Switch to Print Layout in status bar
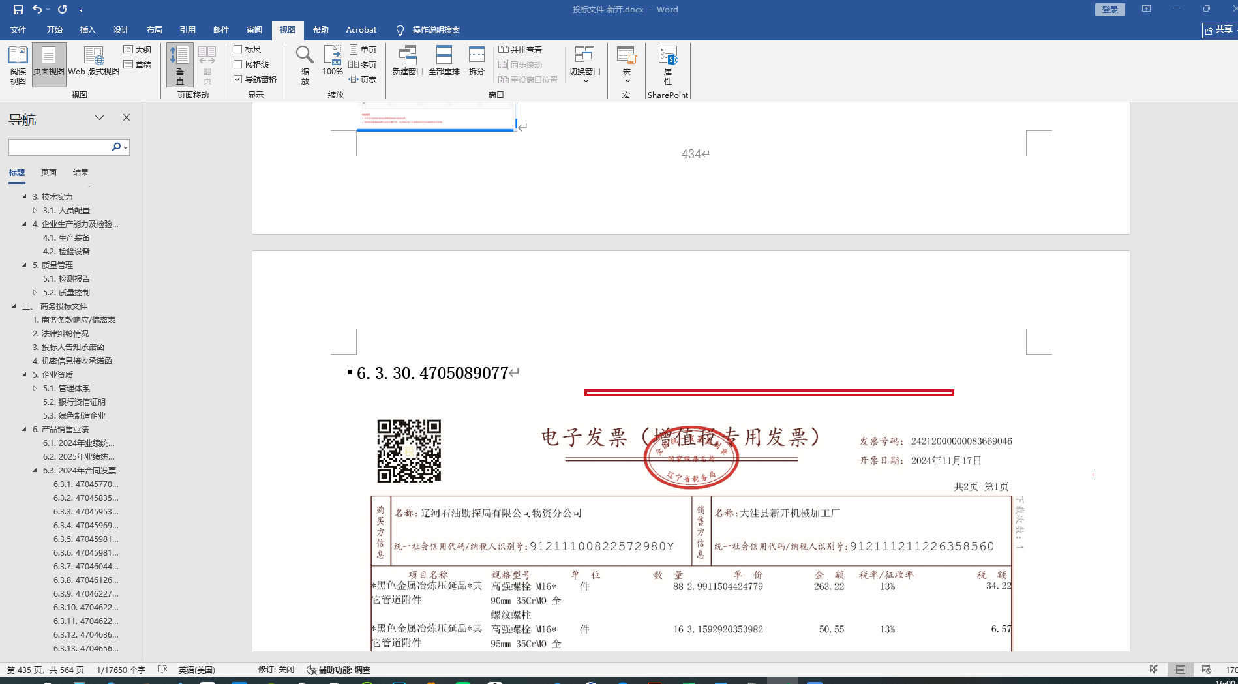 click(1181, 670)
